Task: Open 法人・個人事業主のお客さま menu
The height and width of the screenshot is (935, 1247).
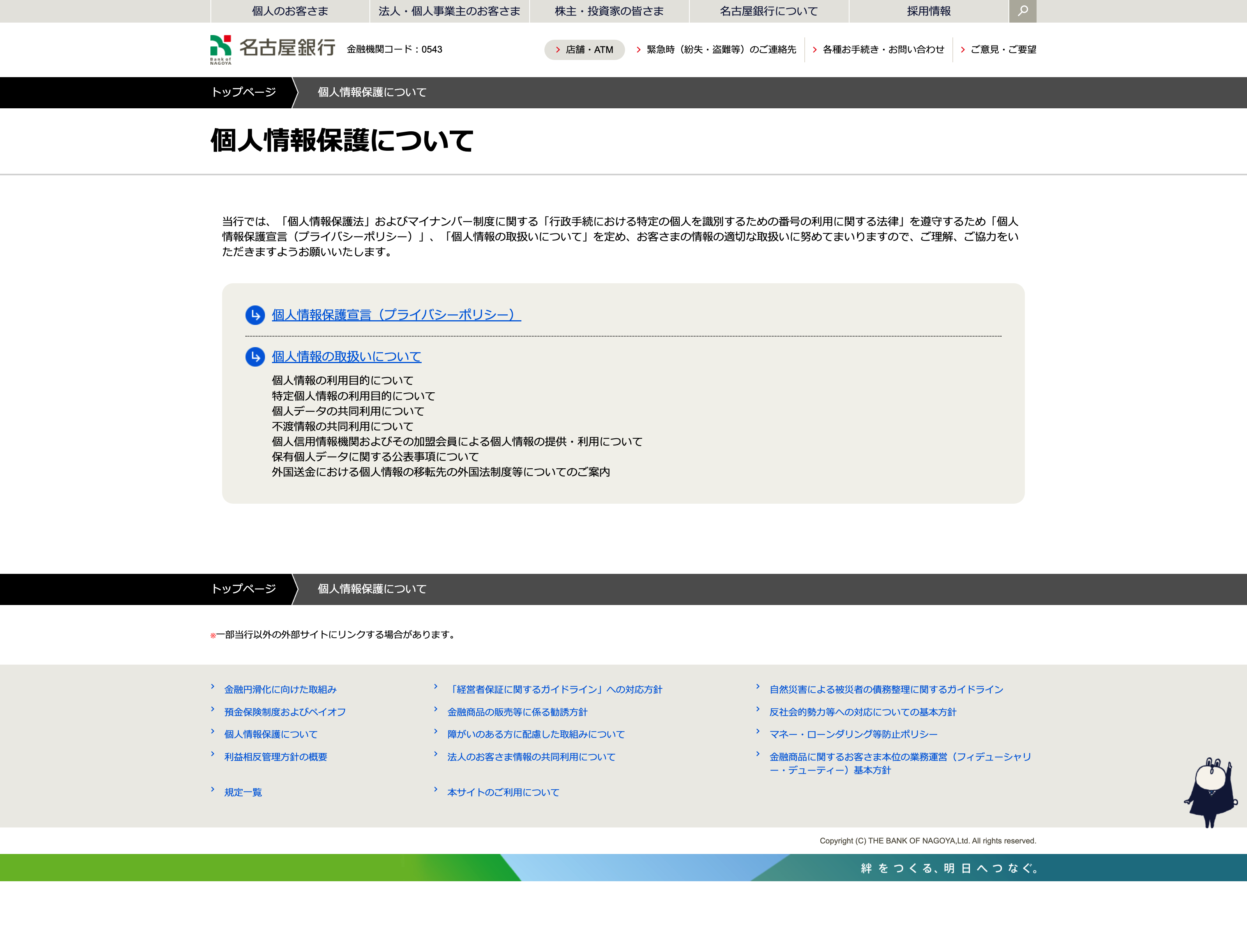Action: point(449,11)
